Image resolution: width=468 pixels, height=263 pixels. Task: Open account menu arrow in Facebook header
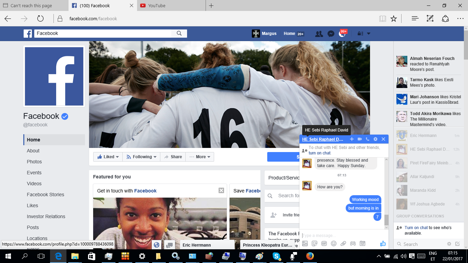pyautogui.click(x=369, y=34)
